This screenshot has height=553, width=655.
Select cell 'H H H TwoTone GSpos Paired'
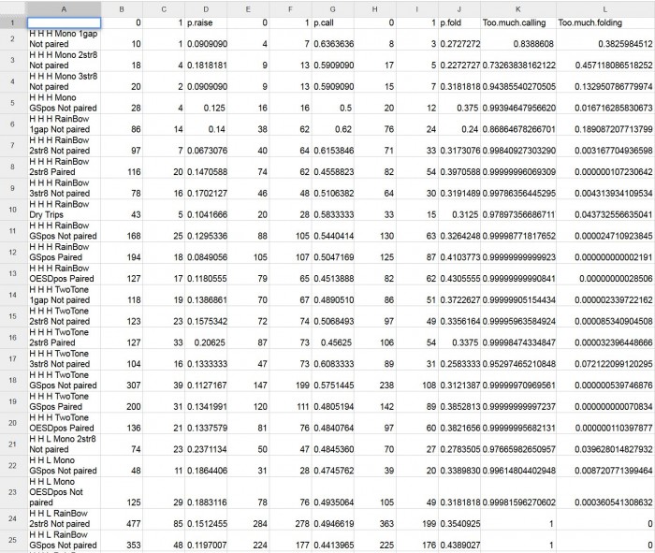(x=64, y=401)
